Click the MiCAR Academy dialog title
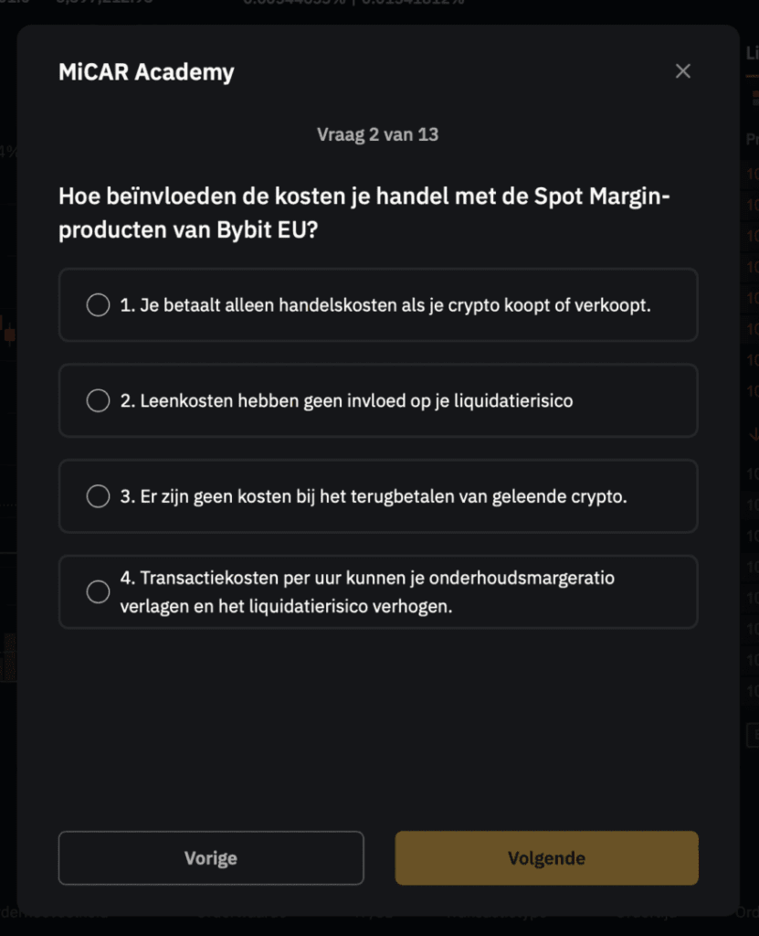The height and width of the screenshot is (936, 759). [146, 72]
